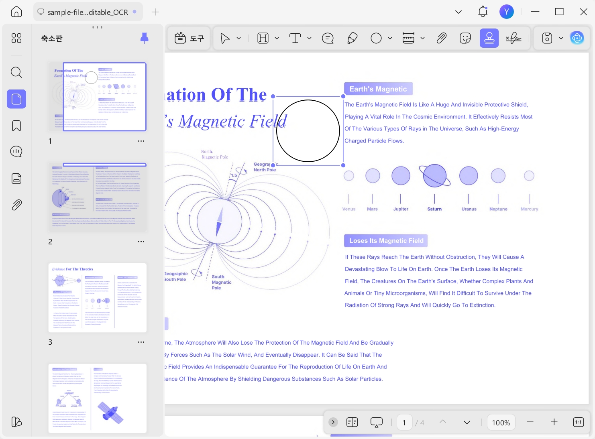Open a new tab with the plus button
595x439 pixels.
[x=155, y=12]
